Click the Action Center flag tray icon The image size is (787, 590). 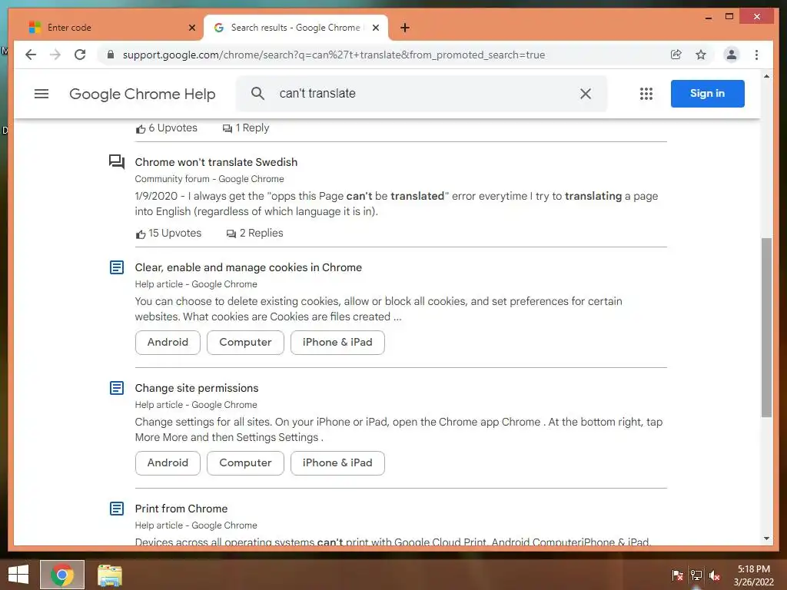677,575
